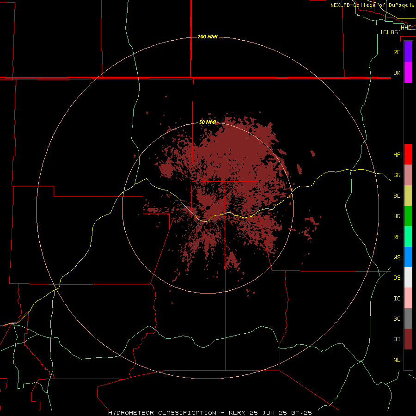
Task: Click the KLRX station identifier
Action: 237,413
